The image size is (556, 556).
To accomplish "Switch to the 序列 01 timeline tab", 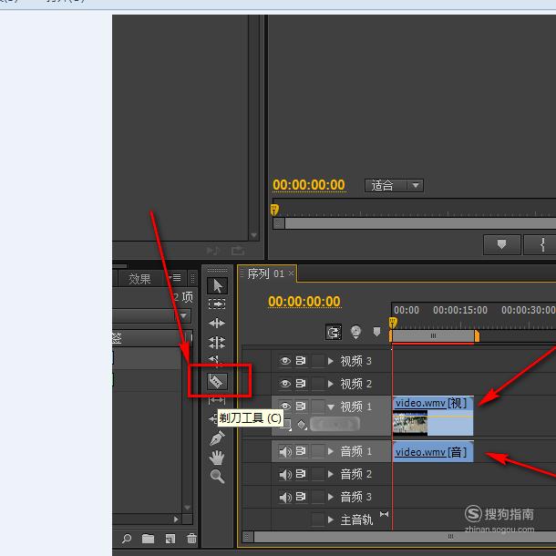I will (x=265, y=273).
